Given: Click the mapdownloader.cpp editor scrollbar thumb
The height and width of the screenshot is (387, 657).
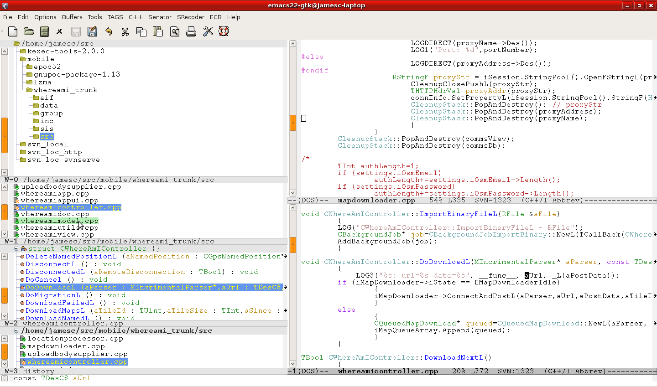Looking at the screenshot, I should point(293,123).
